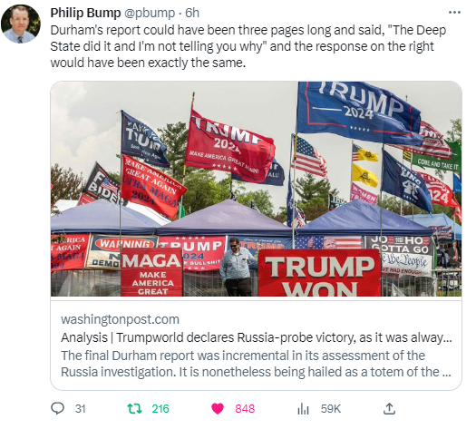
Task: Open view analytics bar chart icon
Action: click(303, 409)
